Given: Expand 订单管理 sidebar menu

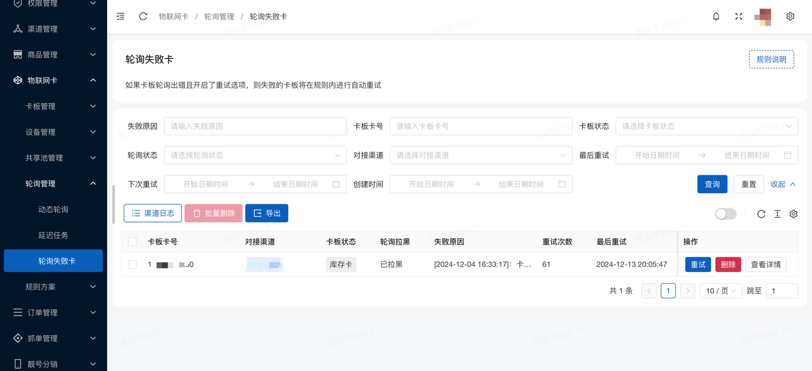Looking at the screenshot, I should pyautogui.click(x=54, y=312).
